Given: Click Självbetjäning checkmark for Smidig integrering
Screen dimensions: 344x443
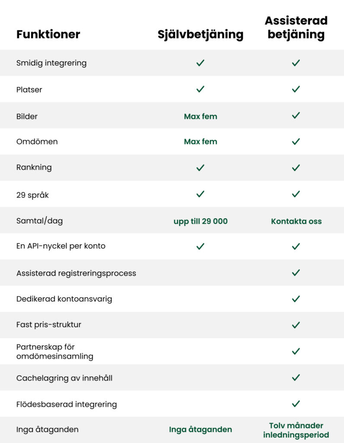Looking at the screenshot, I should (x=200, y=63).
